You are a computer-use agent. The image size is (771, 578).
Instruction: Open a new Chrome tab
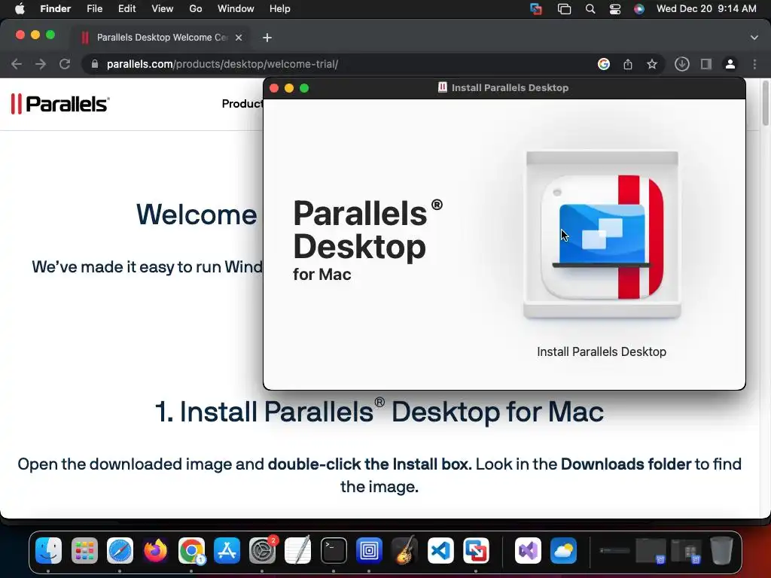[x=267, y=38]
